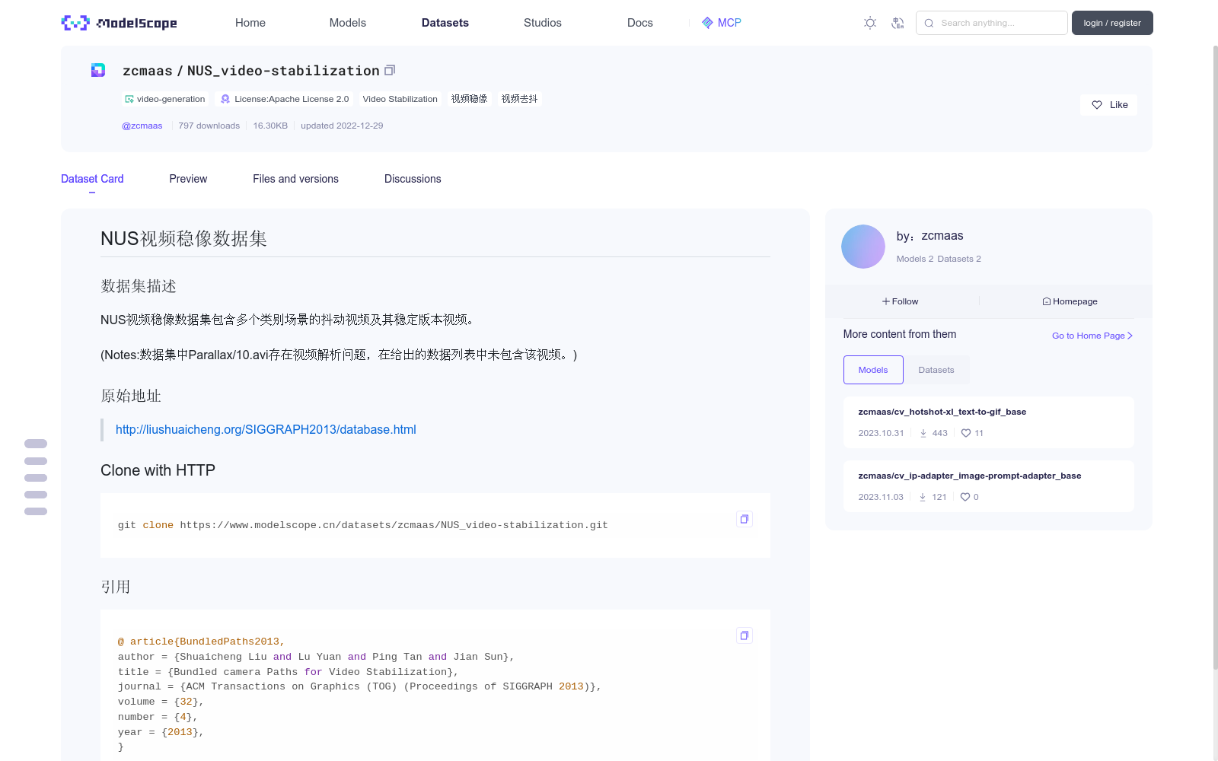
Task: Click the top outline marker in left sidebar
Action: click(x=36, y=444)
